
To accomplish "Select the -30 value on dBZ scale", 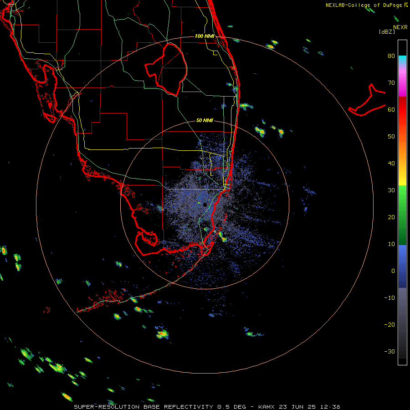I will (389, 351).
